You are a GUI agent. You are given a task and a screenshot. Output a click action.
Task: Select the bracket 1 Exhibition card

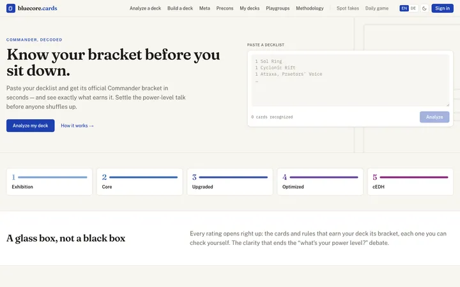coord(49,182)
